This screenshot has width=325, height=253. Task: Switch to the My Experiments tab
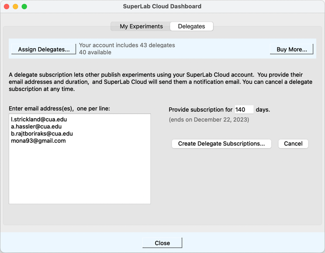point(141,26)
